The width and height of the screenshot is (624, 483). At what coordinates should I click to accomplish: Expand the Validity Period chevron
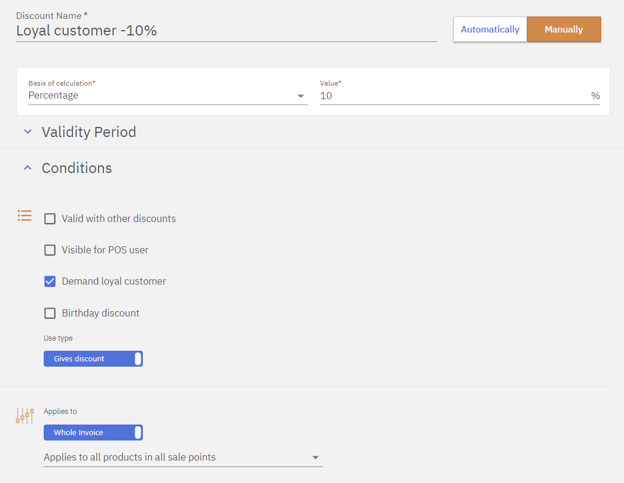(x=27, y=132)
